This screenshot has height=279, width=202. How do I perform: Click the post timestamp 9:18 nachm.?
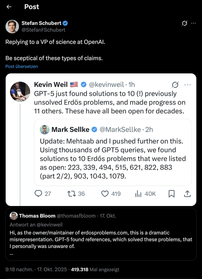click(19, 269)
